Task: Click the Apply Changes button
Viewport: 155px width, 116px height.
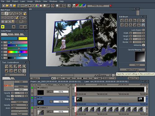Action: coord(132,70)
